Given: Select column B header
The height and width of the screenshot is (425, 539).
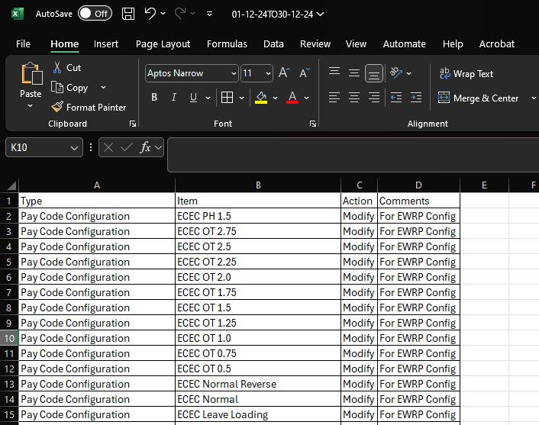Looking at the screenshot, I should pyautogui.click(x=258, y=185).
